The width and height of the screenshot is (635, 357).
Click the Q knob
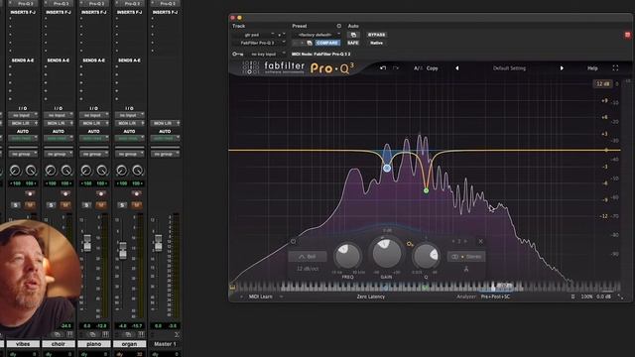pyautogui.click(x=426, y=256)
